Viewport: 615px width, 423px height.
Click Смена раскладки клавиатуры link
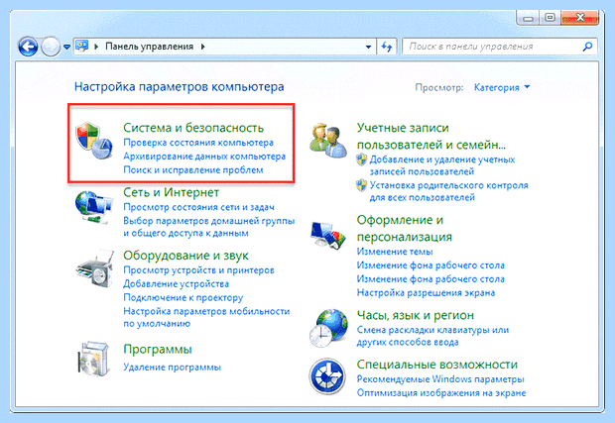pos(433,336)
